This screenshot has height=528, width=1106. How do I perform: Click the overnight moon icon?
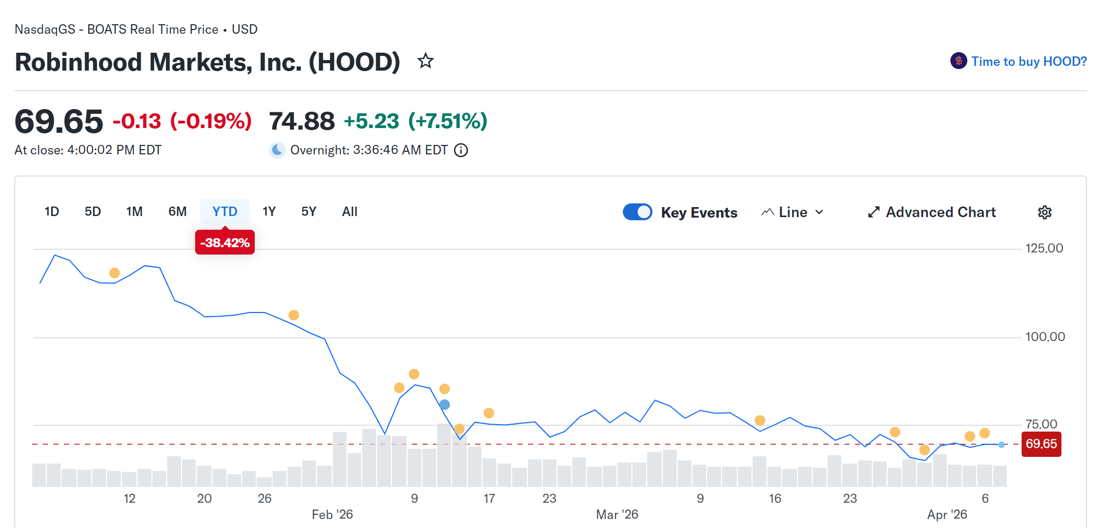click(x=277, y=150)
